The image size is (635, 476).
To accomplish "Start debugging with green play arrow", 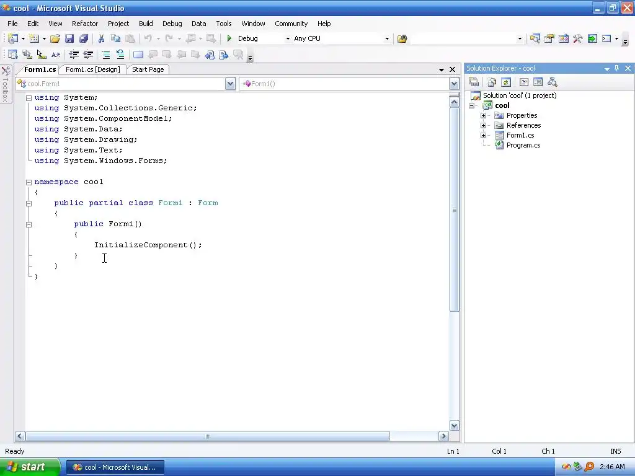I will pyautogui.click(x=229, y=38).
